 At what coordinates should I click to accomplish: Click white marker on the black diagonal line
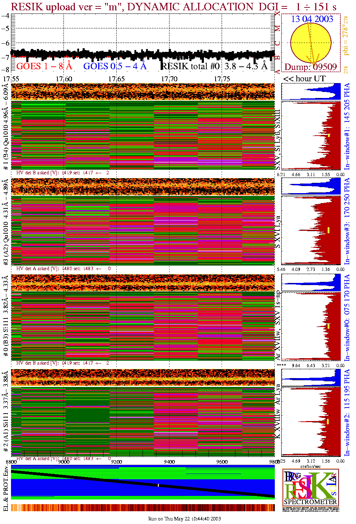coord(158,485)
